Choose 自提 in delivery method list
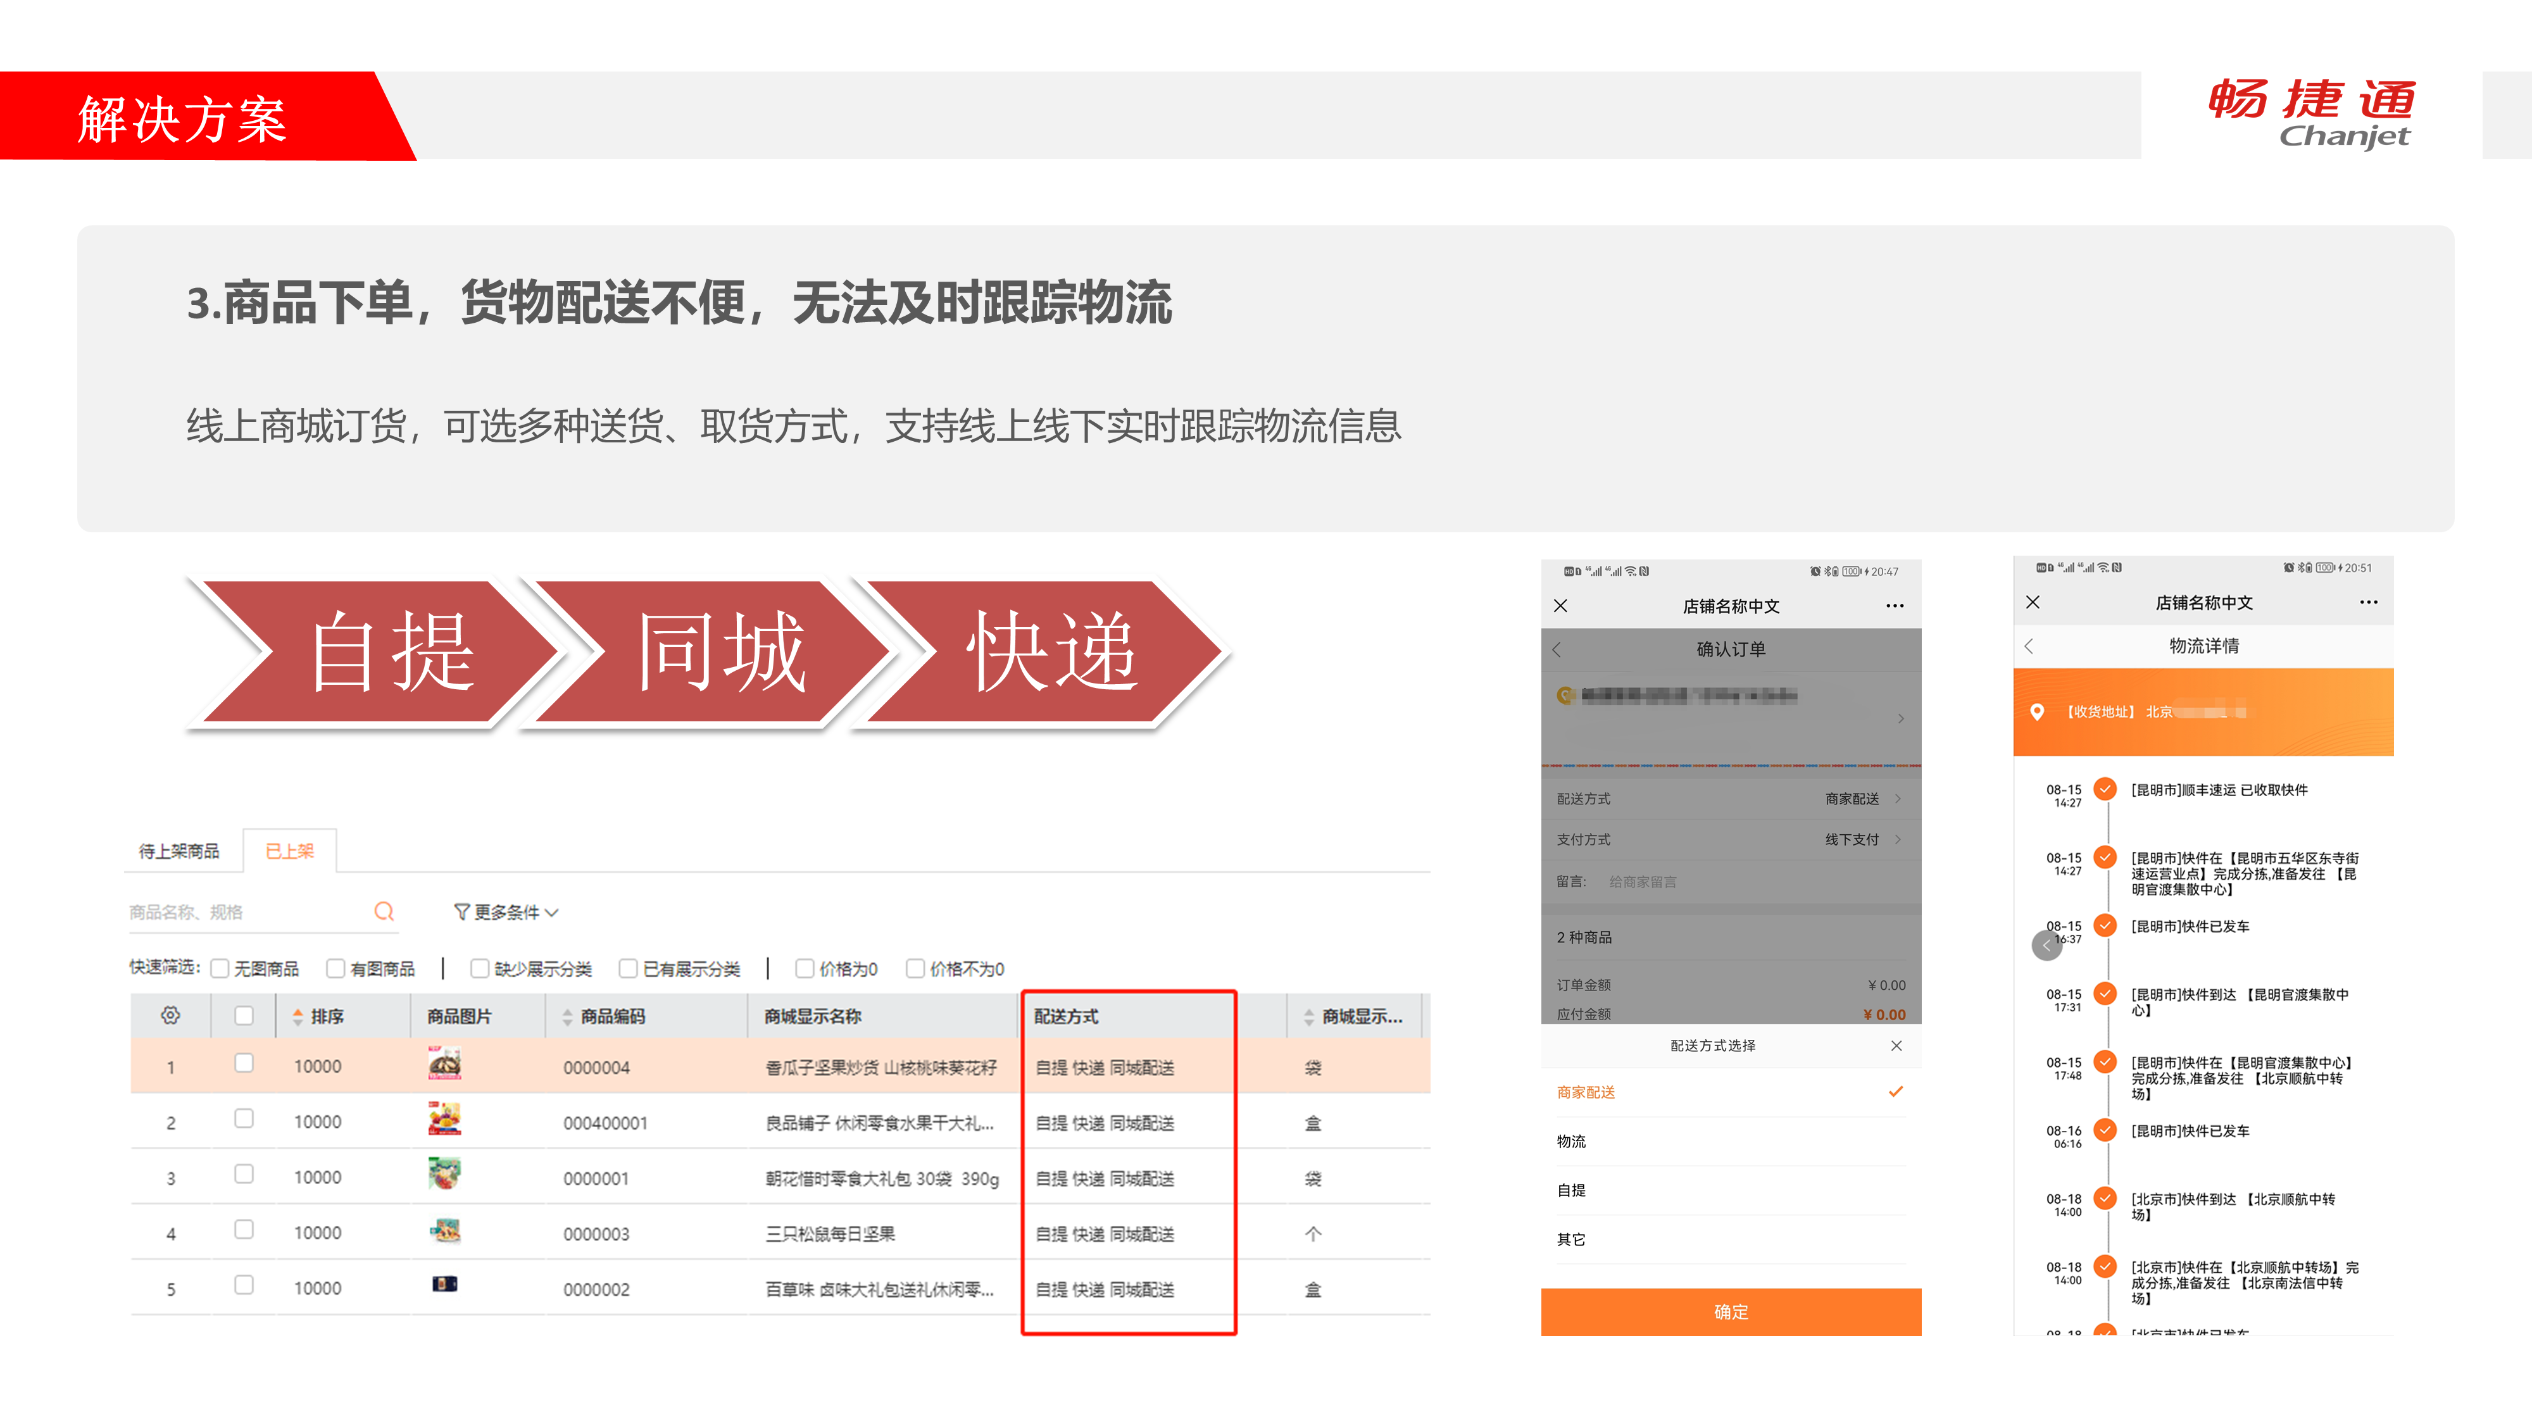This screenshot has height=1424, width=2532. point(1572,1190)
